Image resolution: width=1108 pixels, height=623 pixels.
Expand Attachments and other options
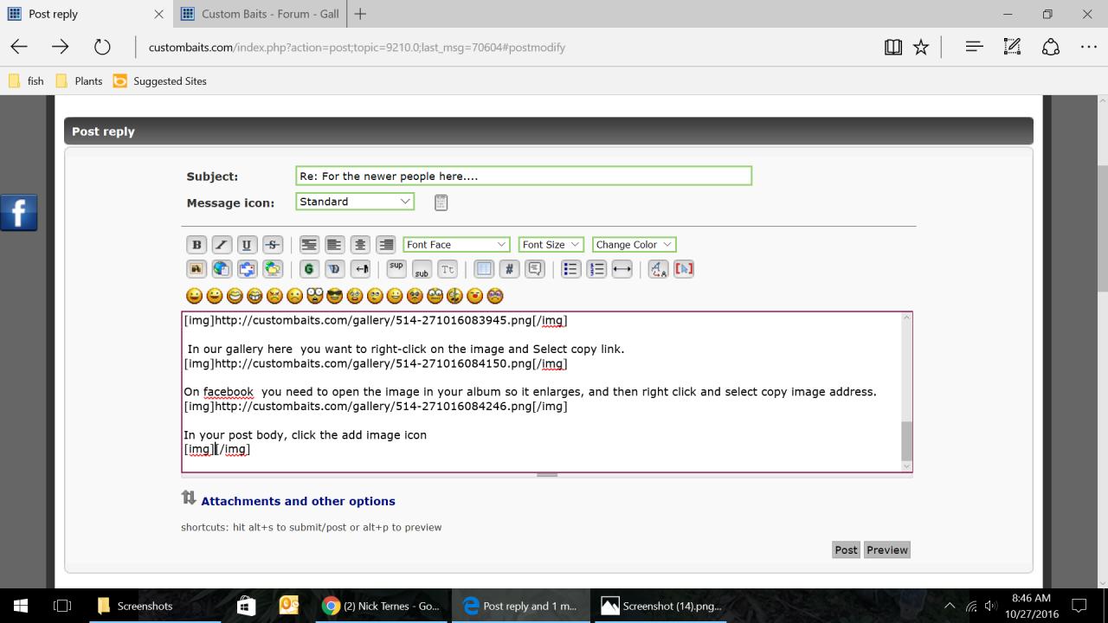(297, 501)
